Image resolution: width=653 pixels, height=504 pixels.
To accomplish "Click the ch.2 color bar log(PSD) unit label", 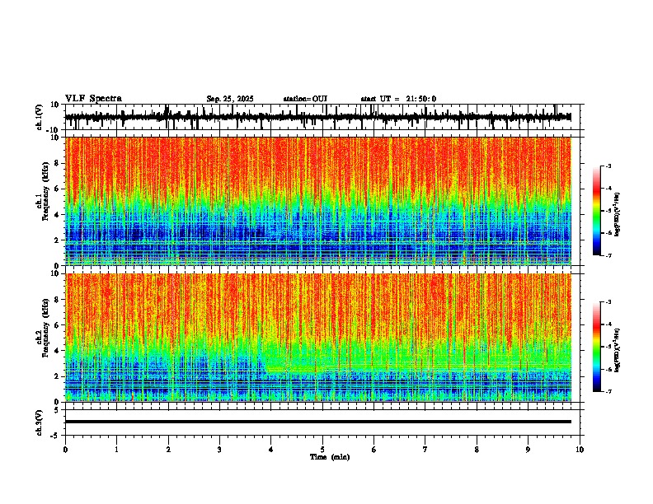I will pyautogui.click(x=618, y=350).
